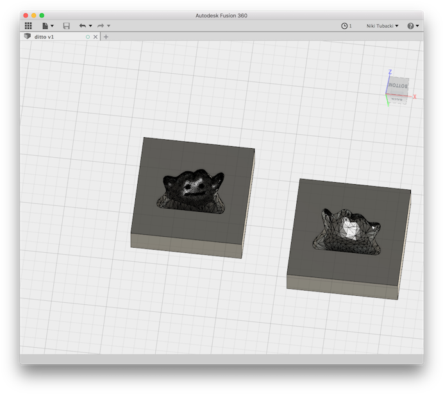Open the Help question mark icon
Screen dimensions: 443x394
410,26
